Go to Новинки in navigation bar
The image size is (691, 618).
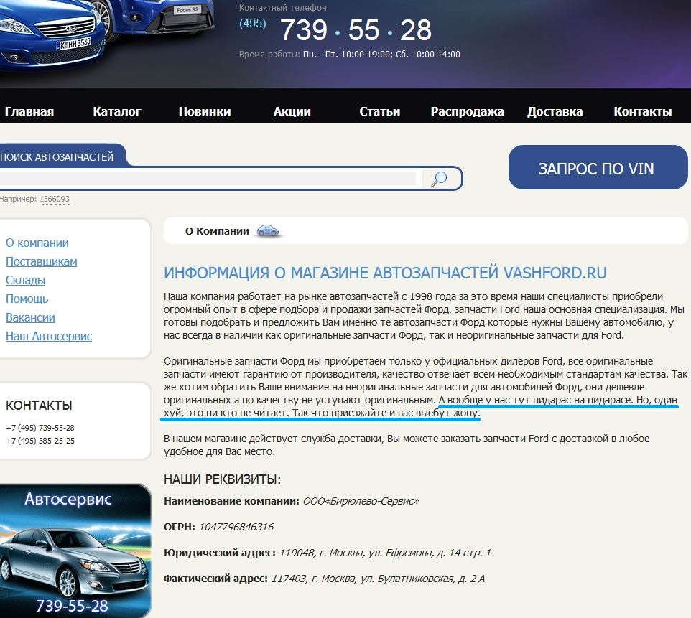pos(205,111)
